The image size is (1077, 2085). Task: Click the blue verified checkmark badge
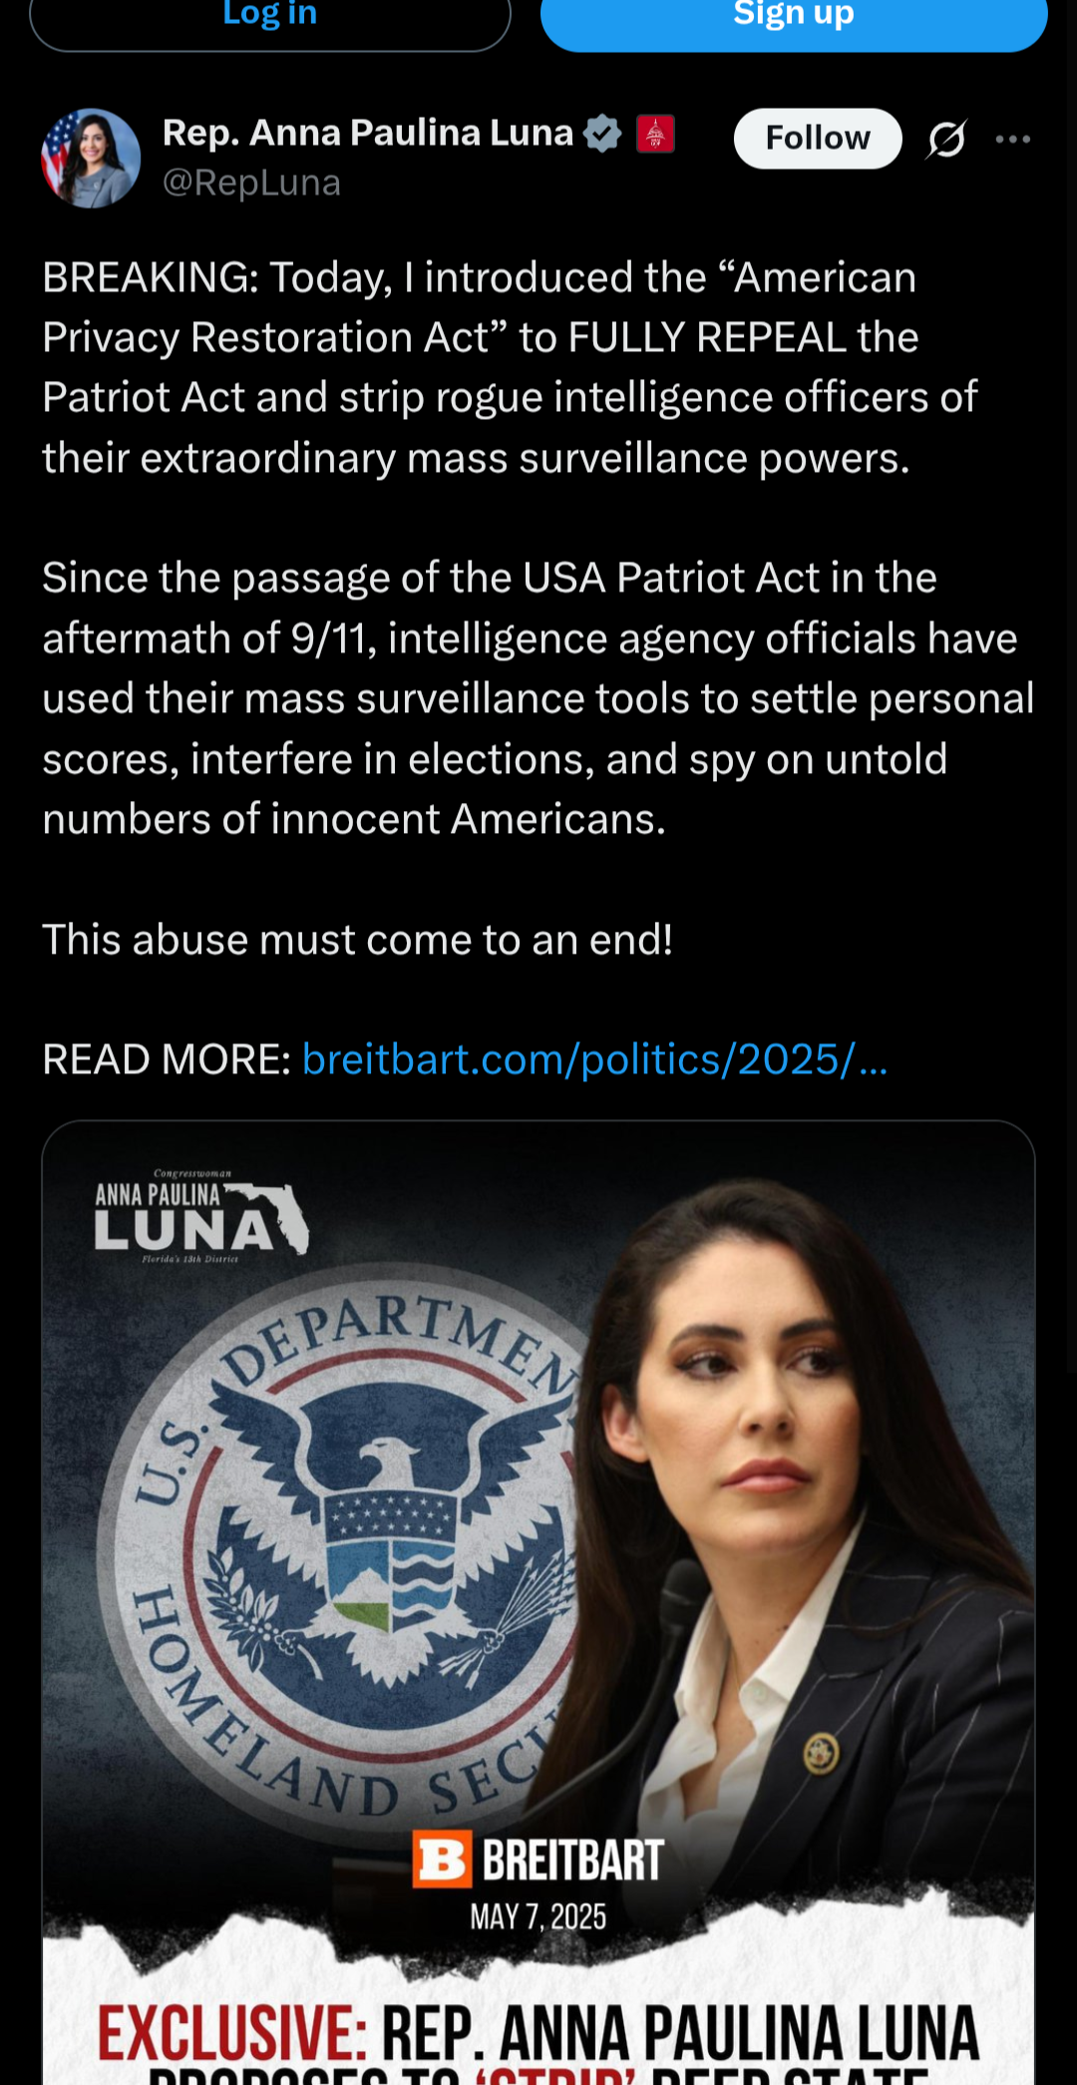pos(602,133)
